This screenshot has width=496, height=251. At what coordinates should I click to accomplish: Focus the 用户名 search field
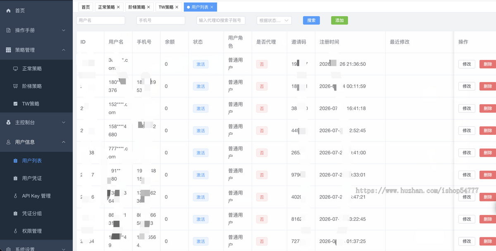(x=100, y=20)
